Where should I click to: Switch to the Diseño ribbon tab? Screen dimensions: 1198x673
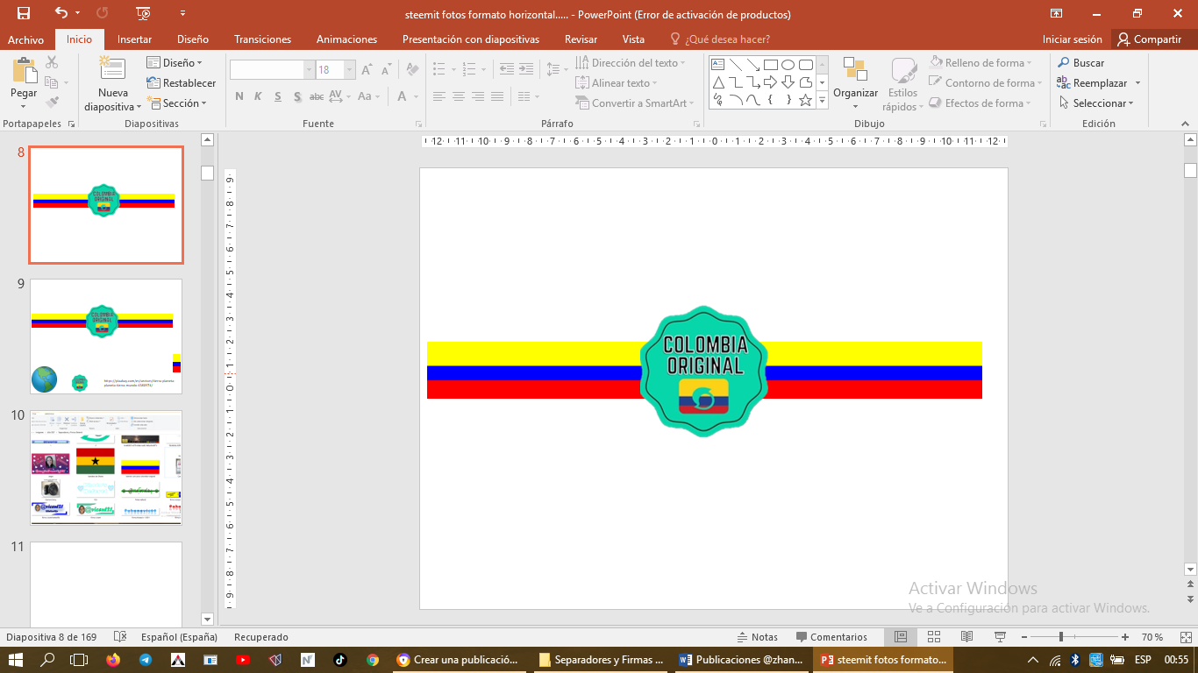click(193, 39)
